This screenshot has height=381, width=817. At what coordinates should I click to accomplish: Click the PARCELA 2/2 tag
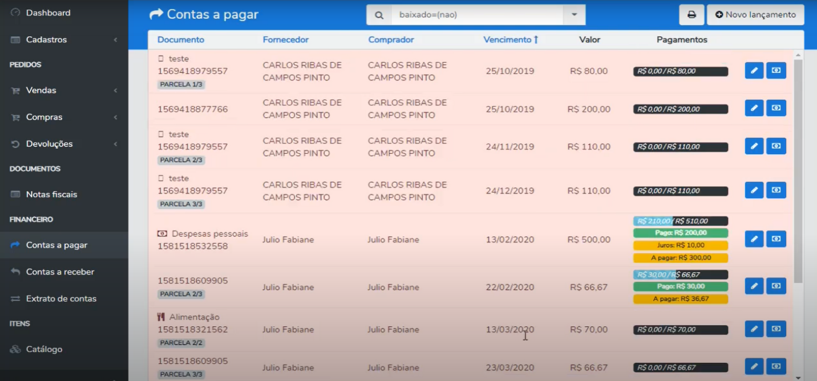pyautogui.click(x=181, y=343)
